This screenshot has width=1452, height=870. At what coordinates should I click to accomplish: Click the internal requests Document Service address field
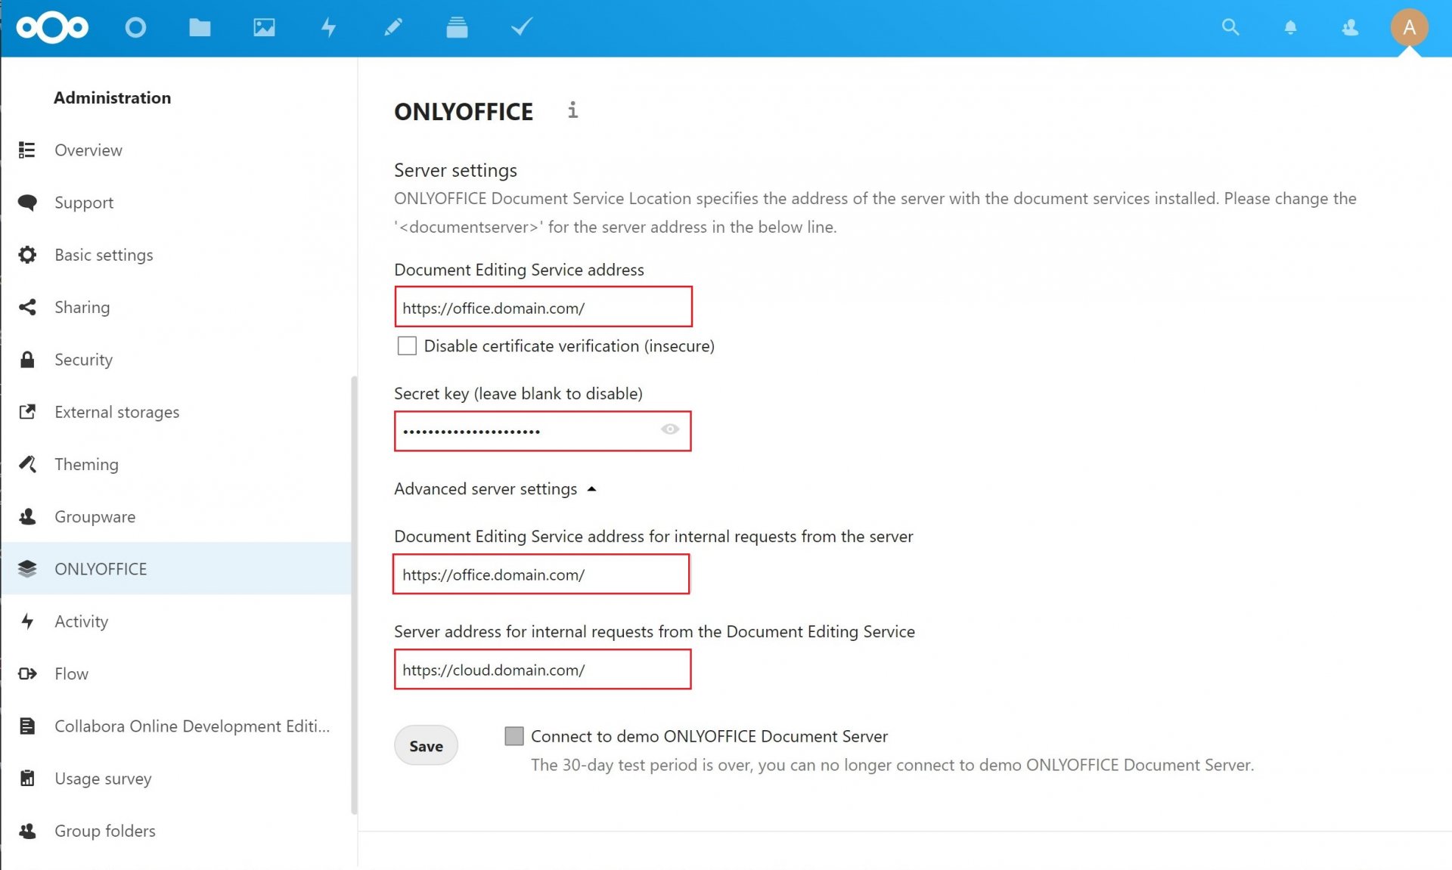point(541,574)
